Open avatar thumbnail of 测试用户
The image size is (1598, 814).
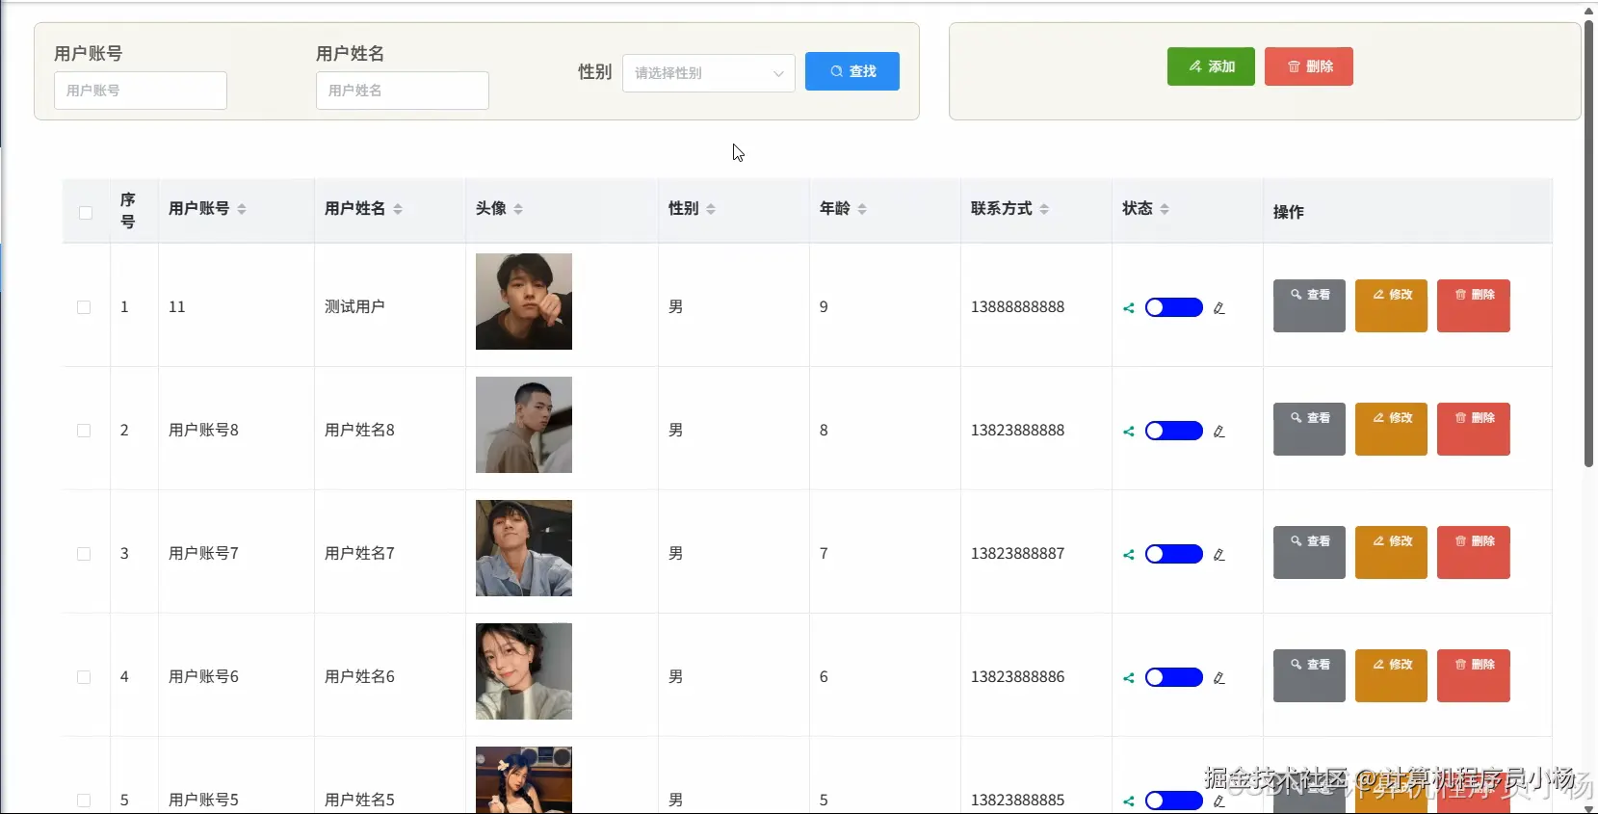point(524,302)
